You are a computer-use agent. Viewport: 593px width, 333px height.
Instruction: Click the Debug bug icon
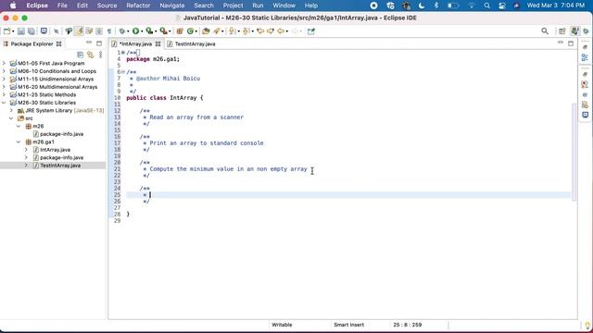coord(121,31)
